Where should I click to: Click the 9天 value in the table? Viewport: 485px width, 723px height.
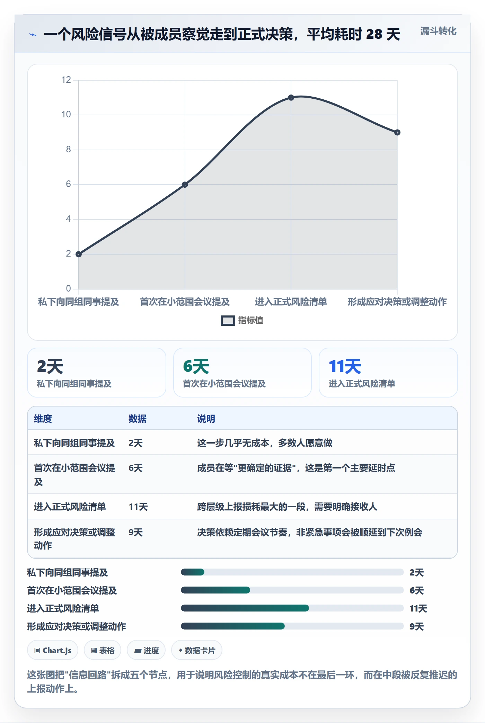[x=135, y=532]
